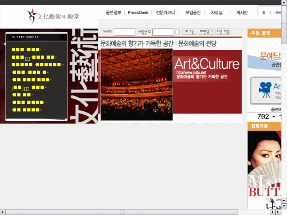Image resolution: width=287 pixels, height=215 pixels.
Task: Open the 문예당 promotional banner
Action: (264, 60)
